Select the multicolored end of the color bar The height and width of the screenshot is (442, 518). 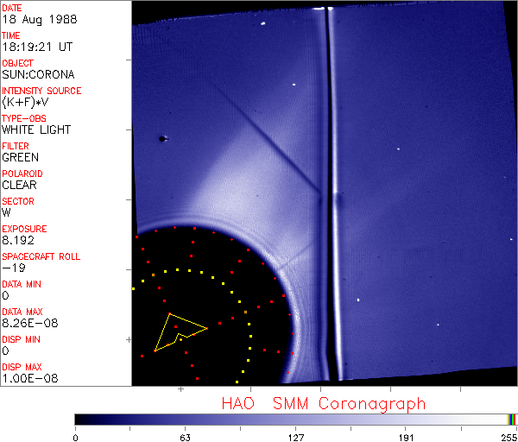(512, 419)
